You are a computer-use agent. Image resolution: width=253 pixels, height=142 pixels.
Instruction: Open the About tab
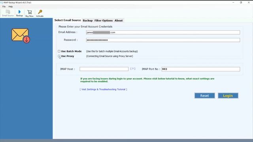coord(119,21)
